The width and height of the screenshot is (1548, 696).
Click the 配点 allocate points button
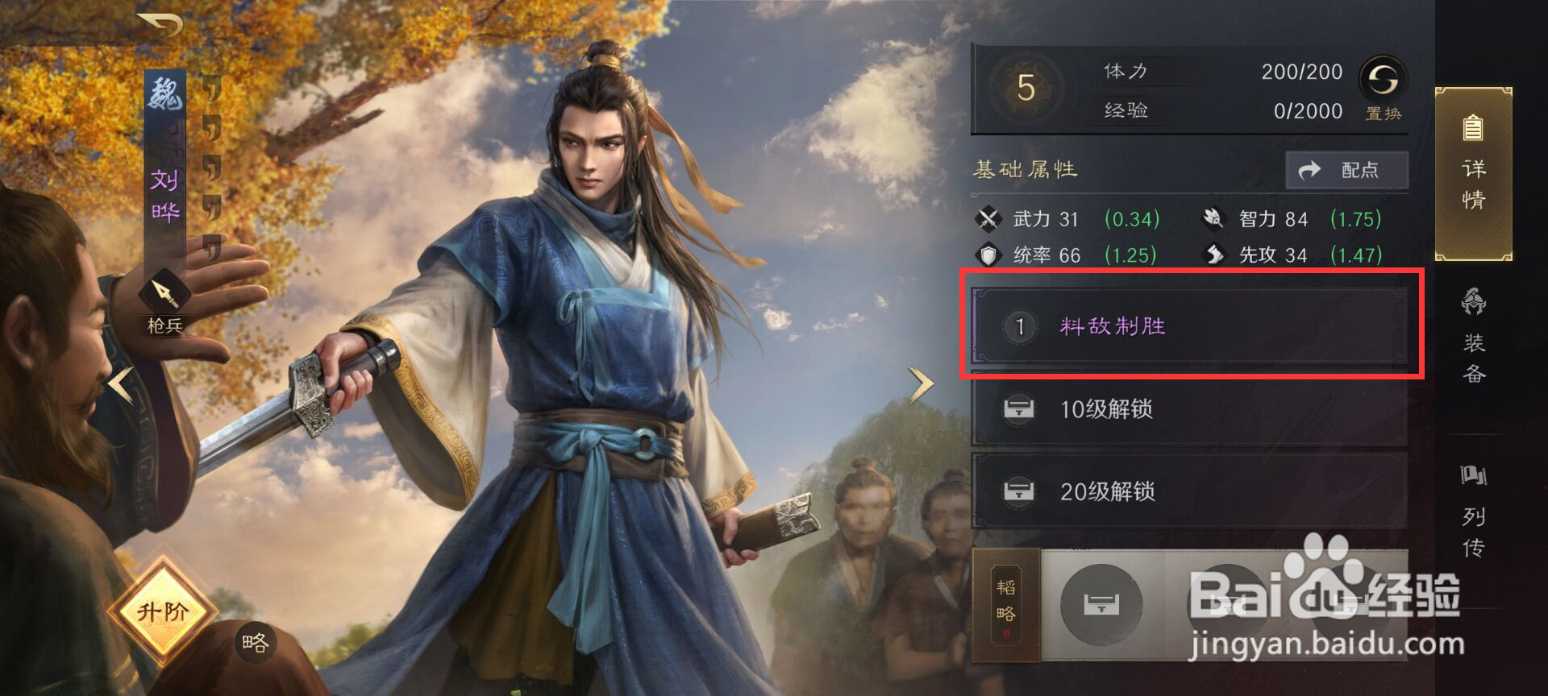click(x=1346, y=170)
